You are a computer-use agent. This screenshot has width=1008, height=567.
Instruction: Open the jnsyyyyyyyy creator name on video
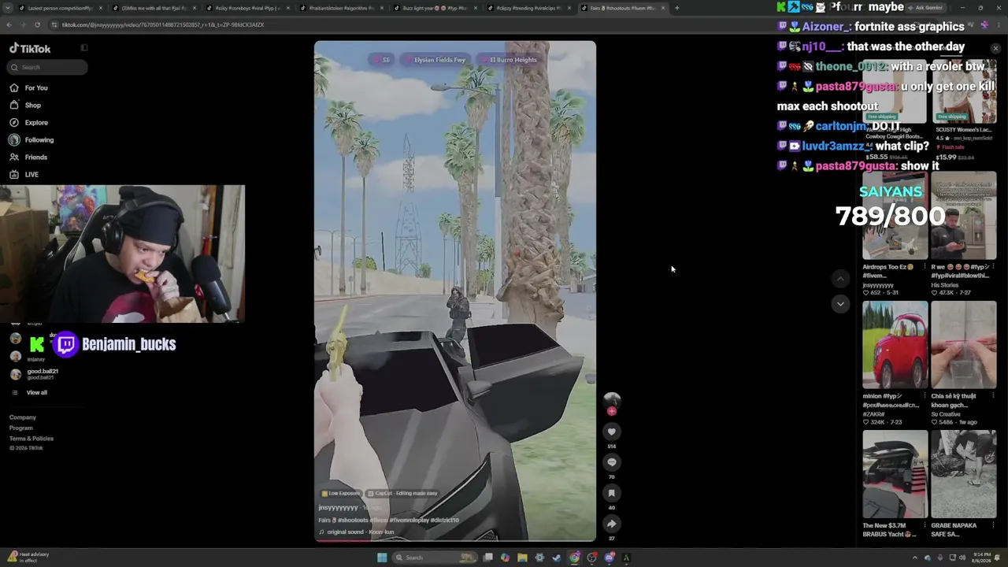(x=339, y=508)
